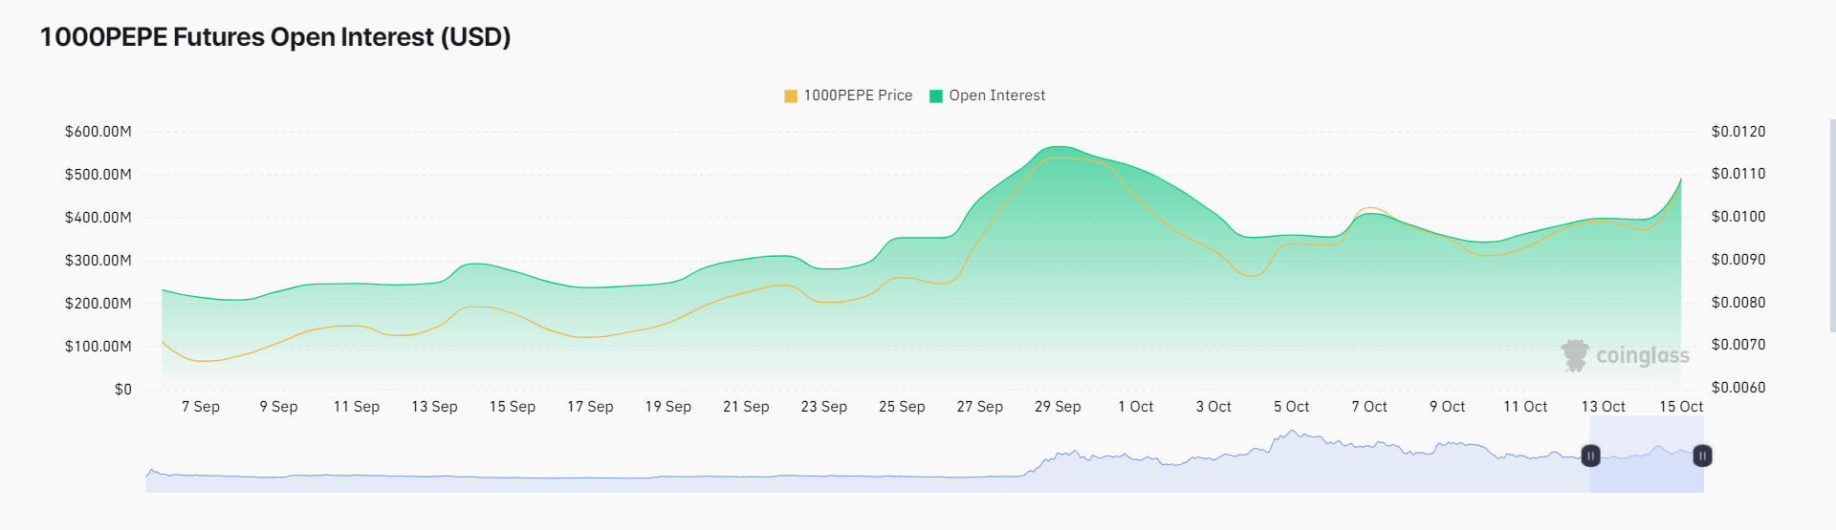Click the 3 Oct date label
Image resolution: width=1836 pixels, height=530 pixels.
(x=1213, y=407)
